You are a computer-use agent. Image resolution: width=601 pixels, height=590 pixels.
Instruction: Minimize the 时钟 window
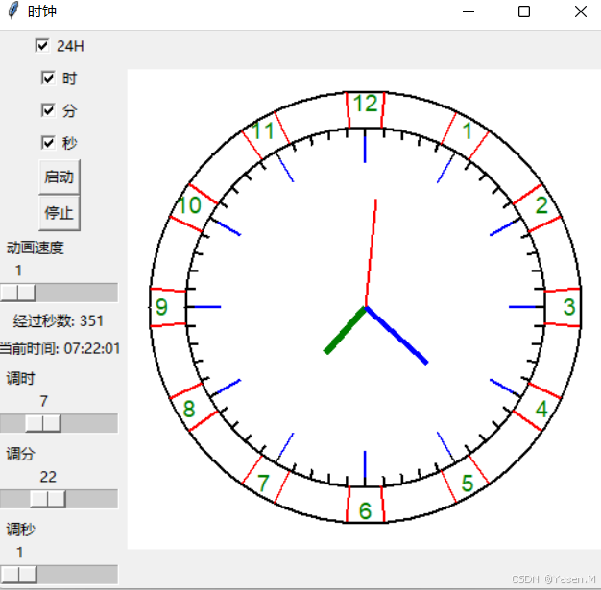point(469,12)
